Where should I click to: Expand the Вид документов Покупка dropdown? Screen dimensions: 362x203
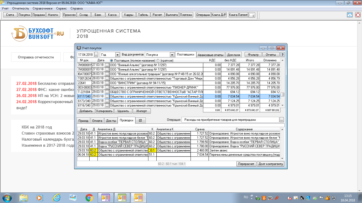172,55
